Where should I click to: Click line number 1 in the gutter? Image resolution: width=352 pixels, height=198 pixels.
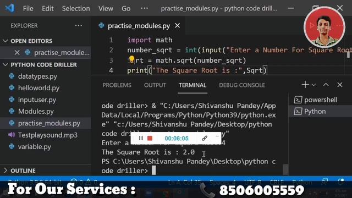pos(111,40)
